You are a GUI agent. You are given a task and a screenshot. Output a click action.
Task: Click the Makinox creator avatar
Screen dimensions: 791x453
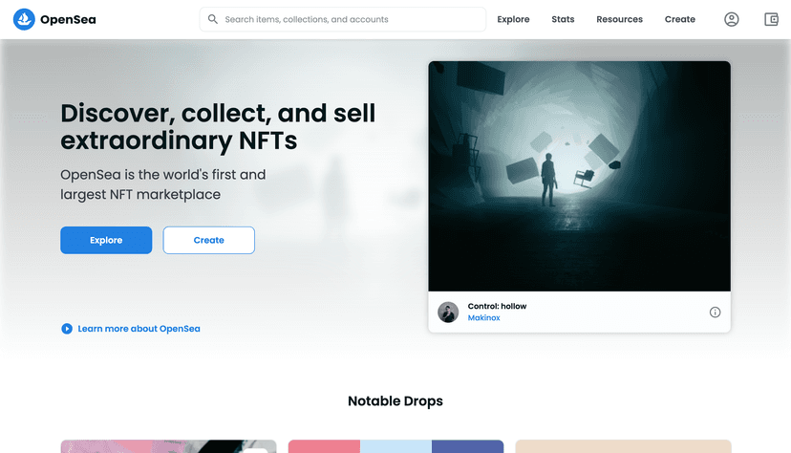tap(448, 313)
